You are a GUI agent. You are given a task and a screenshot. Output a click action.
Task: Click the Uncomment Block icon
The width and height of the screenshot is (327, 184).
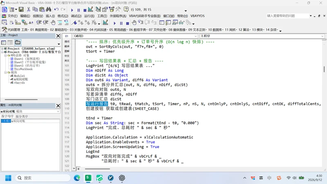[66, 22]
